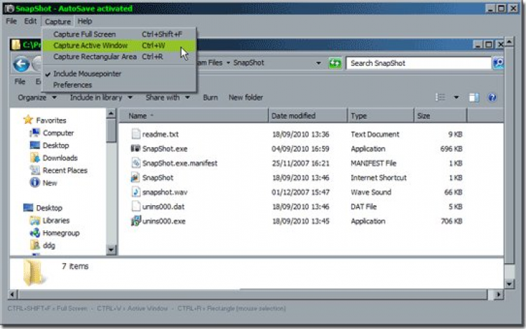Click the SnapShot breadcrumb in address bar
The height and width of the screenshot is (329, 526).
click(x=248, y=63)
